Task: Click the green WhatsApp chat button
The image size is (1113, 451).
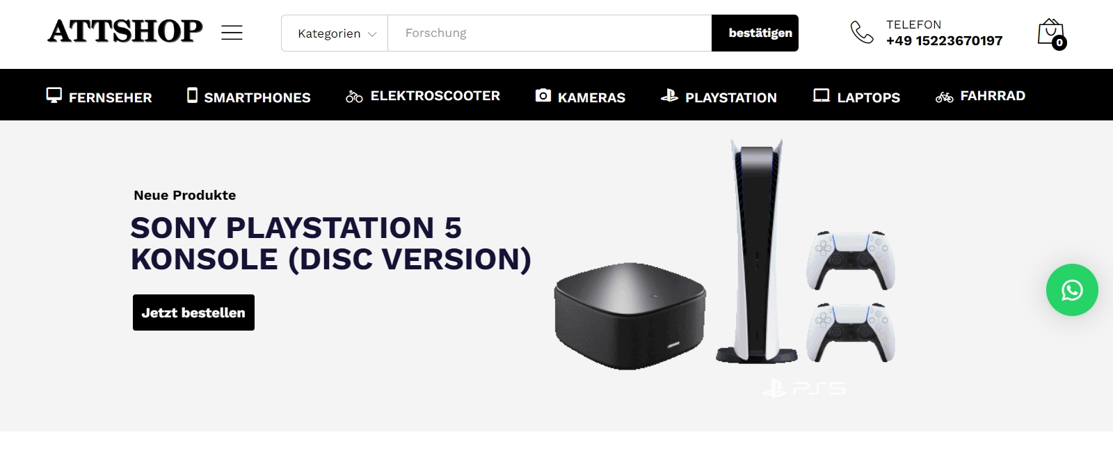Action: [1072, 290]
